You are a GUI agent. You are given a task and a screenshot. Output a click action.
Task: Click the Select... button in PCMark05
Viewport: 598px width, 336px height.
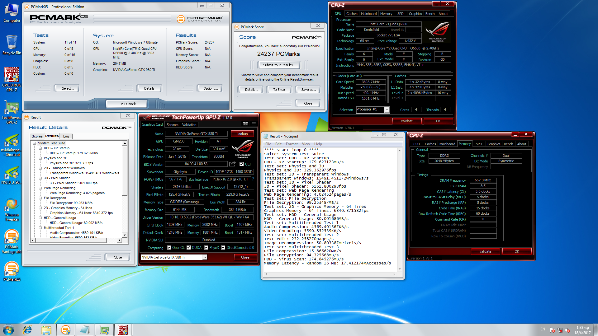click(68, 88)
